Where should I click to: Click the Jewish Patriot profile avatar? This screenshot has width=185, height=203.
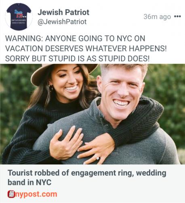[x=19, y=17]
